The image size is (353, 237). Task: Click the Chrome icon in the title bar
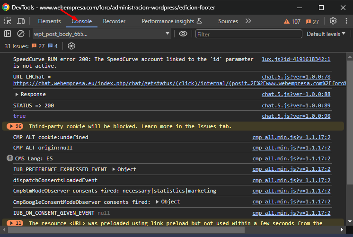coord(6,7)
